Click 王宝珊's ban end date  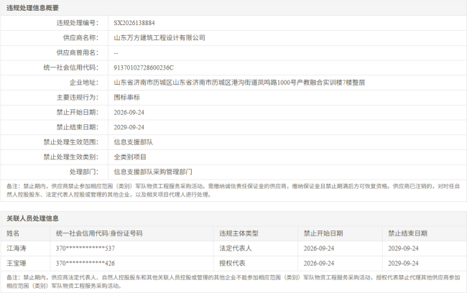[x=403, y=264]
